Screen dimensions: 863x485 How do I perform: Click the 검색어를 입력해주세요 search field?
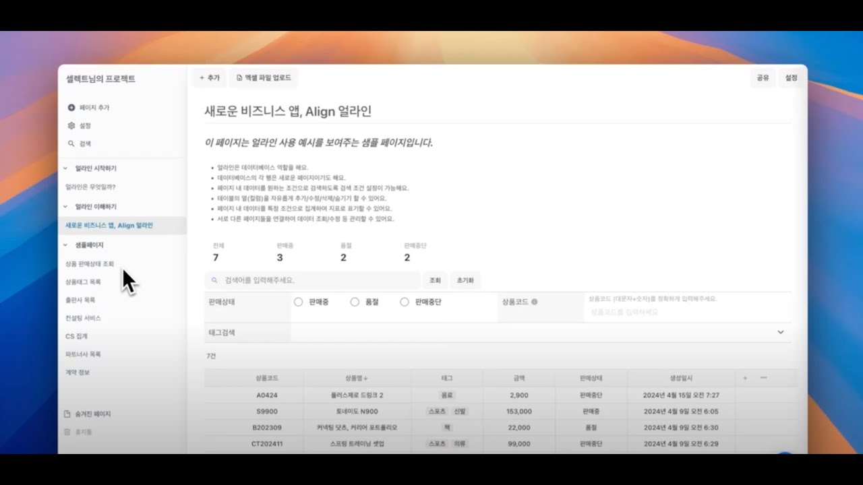pos(312,280)
